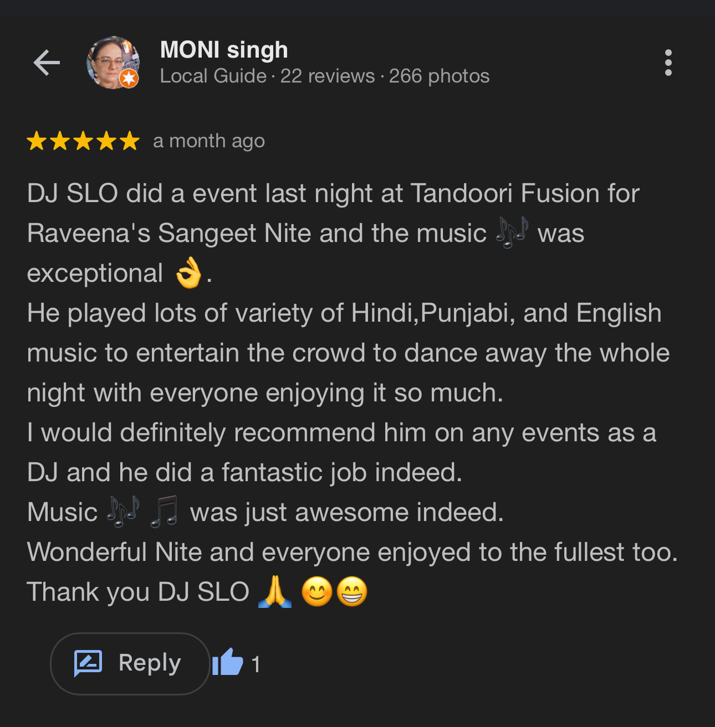Screen dimensions: 715x727
Task: Click the grinning face emoji at end
Action: tap(352, 592)
